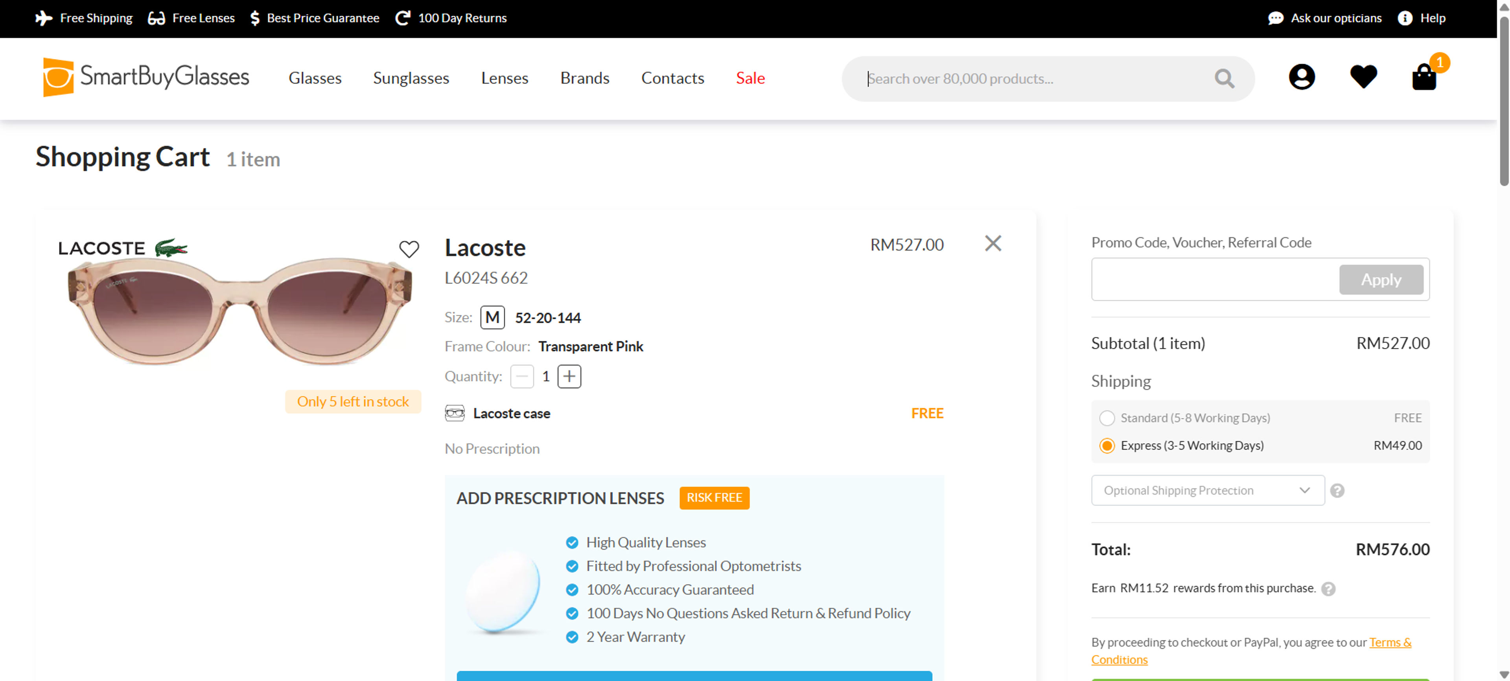Viewport: 1510px width, 681px height.
Task: Click the Best Price Guarantee text
Action: (322, 18)
